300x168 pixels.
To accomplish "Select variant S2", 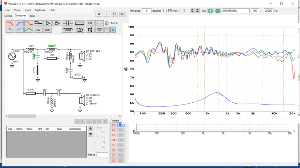I will (x=113, y=130).
